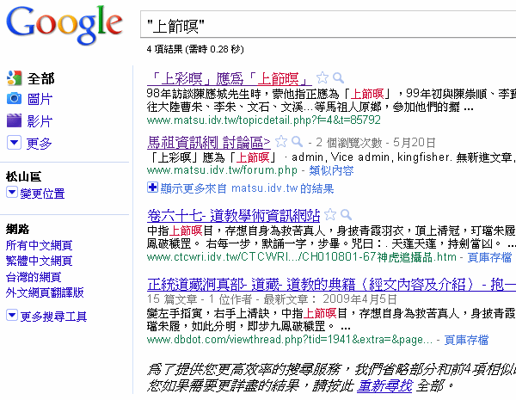Open 頁庫存檔 for ctcwri.idv.tw result
This screenshot has width=516, height=400.
pos(489,257)
